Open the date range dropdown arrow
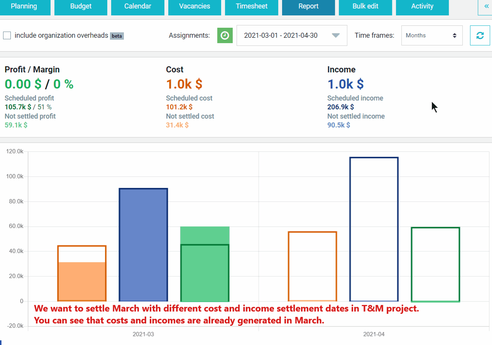This screenshot has height=345, width=492. [336, 35]
